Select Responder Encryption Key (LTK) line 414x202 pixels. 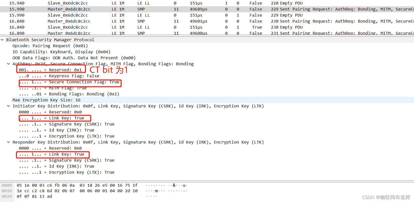[67, 172]
